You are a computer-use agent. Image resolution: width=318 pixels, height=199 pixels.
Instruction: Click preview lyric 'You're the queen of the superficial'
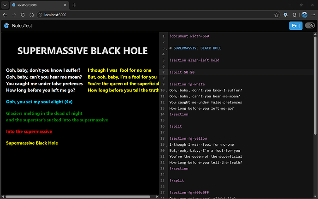tap(124, 84)
